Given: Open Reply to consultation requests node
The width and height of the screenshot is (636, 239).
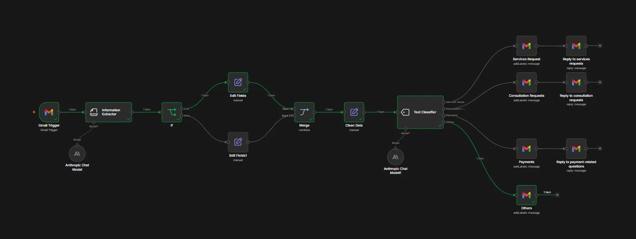Looking at the screenshot, I should click(576, 82).
